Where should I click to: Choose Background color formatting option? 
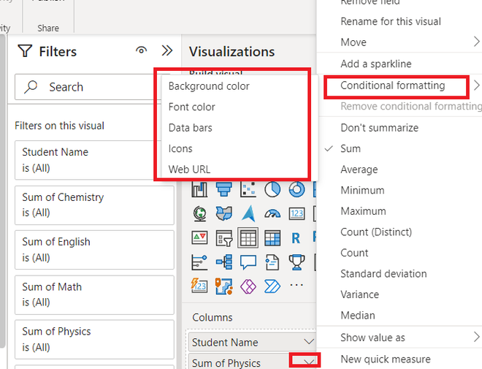pyautogui.click(x=209, y=86)
